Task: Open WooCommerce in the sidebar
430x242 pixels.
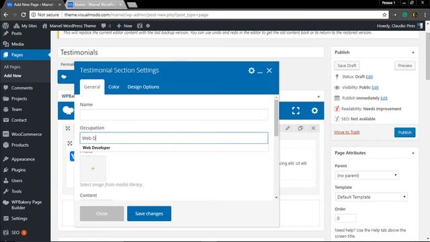Action: tap(26, 134)
